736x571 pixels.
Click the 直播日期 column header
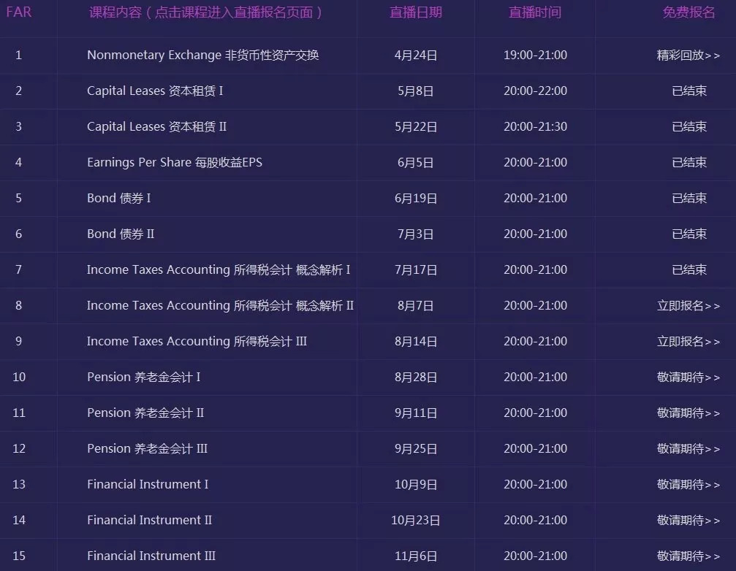(415, 12)
